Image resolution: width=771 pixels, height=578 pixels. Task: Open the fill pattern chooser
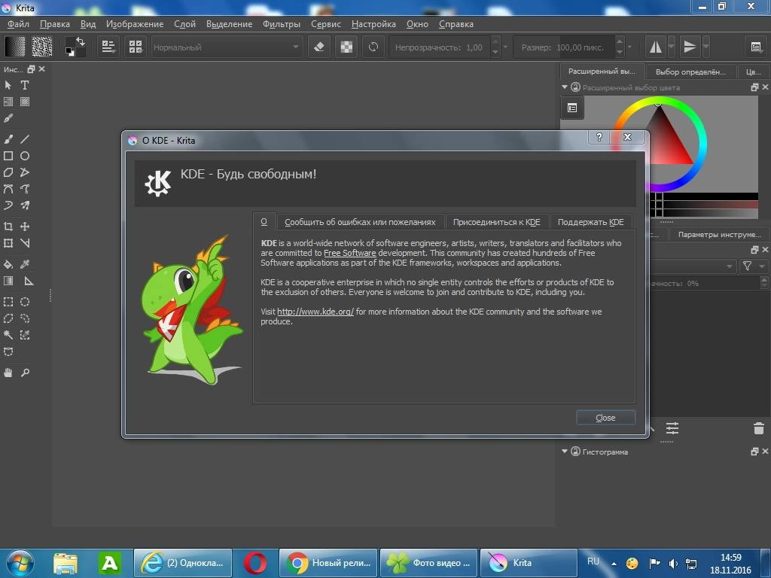click(x=42, y=47)
